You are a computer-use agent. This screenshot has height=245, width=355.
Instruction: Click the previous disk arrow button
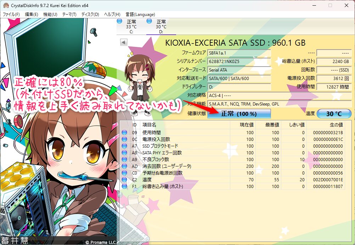[x=124, y=42]
